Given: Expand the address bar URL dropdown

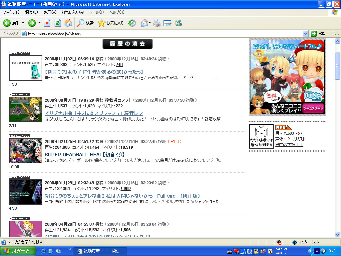Looking at the screenshot, I should [305, 34].
